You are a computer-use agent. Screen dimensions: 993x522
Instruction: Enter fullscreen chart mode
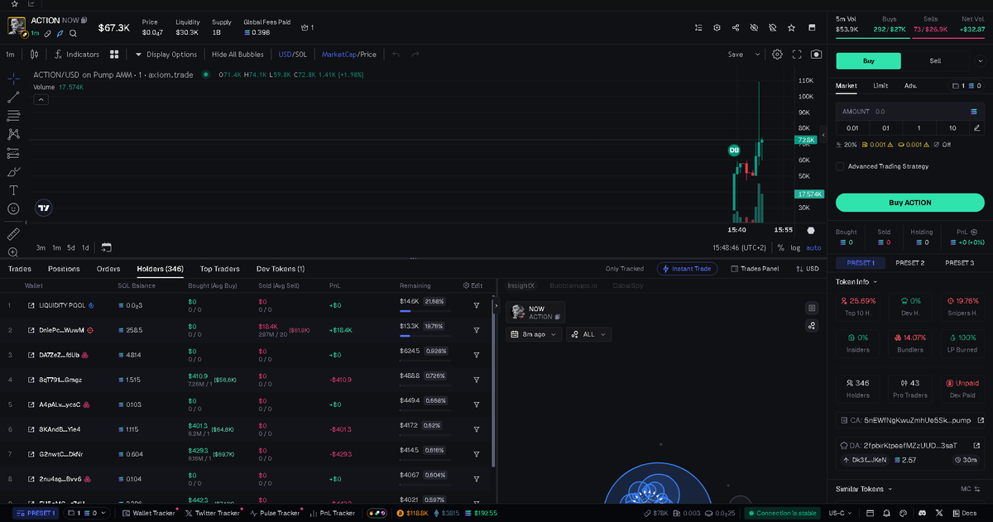click(797, 55)
